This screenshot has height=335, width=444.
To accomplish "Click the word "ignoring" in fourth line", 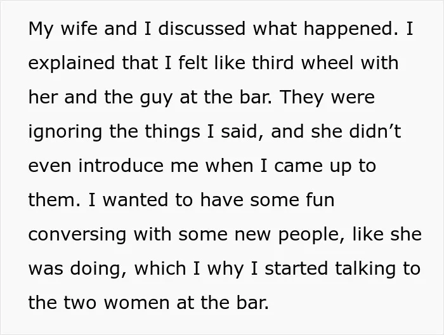I will [65, 132].
